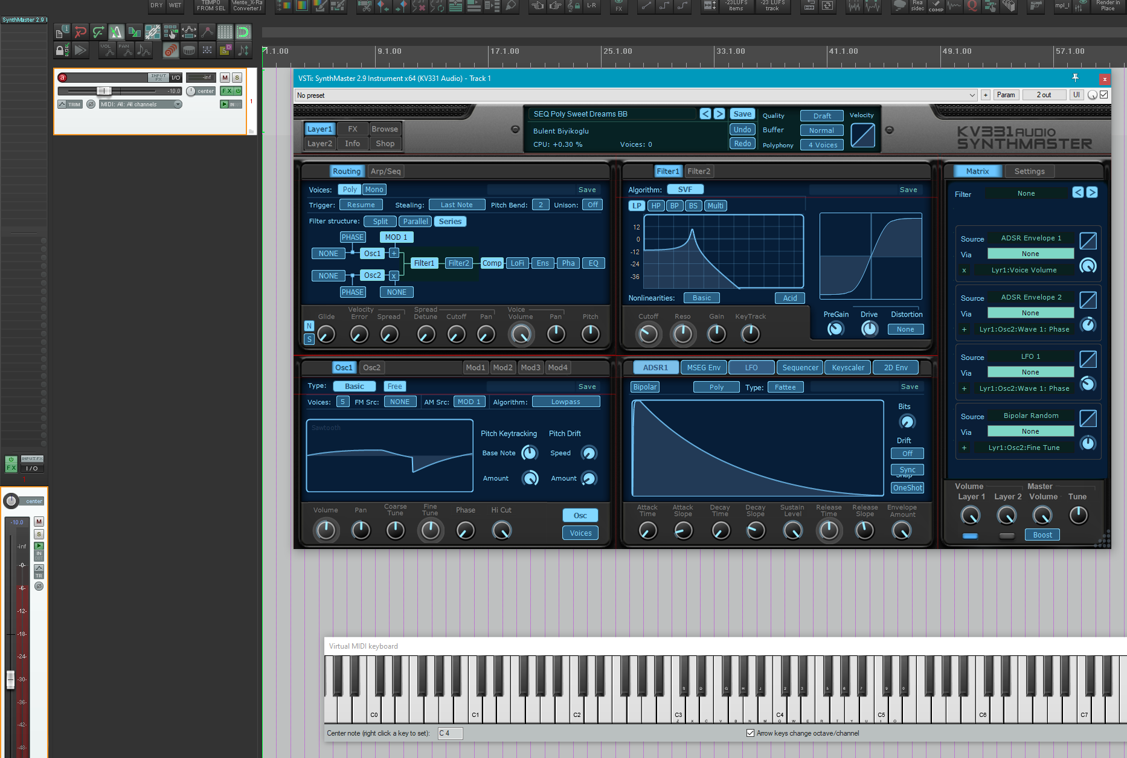Click the Acid nonlinearities button
The height and width of the screenshot is (758, 1127).
coord(790,298)
